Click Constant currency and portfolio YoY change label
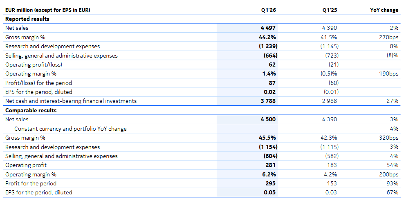This screenshot has height=205, width=406. [70, 129]
